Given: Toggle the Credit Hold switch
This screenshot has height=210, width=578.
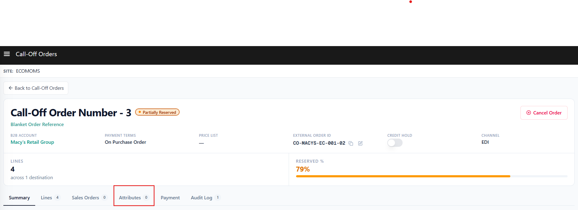Looking at the screenshot, I should point(395,143).
